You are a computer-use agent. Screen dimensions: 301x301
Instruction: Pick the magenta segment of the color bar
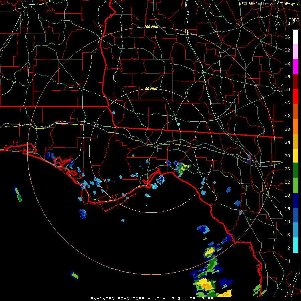point(295,67)
